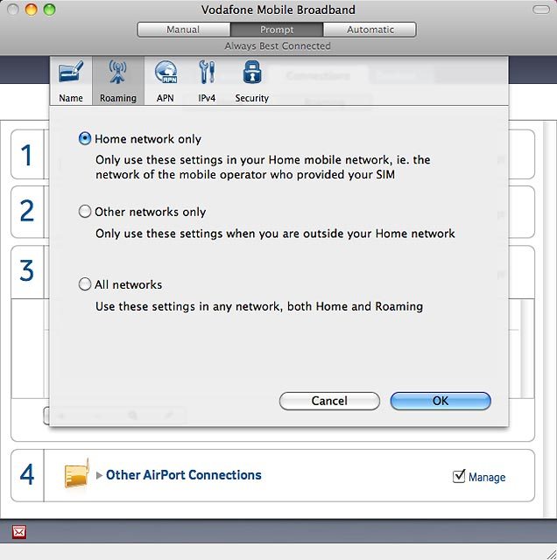Click the All networks description text

coord(259,306)
